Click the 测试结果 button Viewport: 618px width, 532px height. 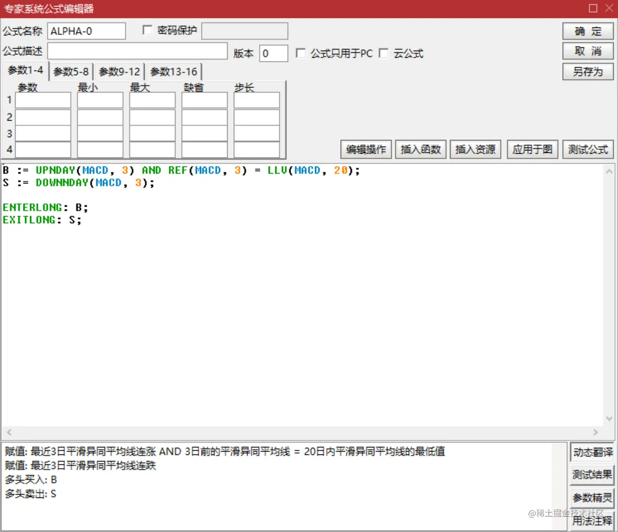[592, 474]
